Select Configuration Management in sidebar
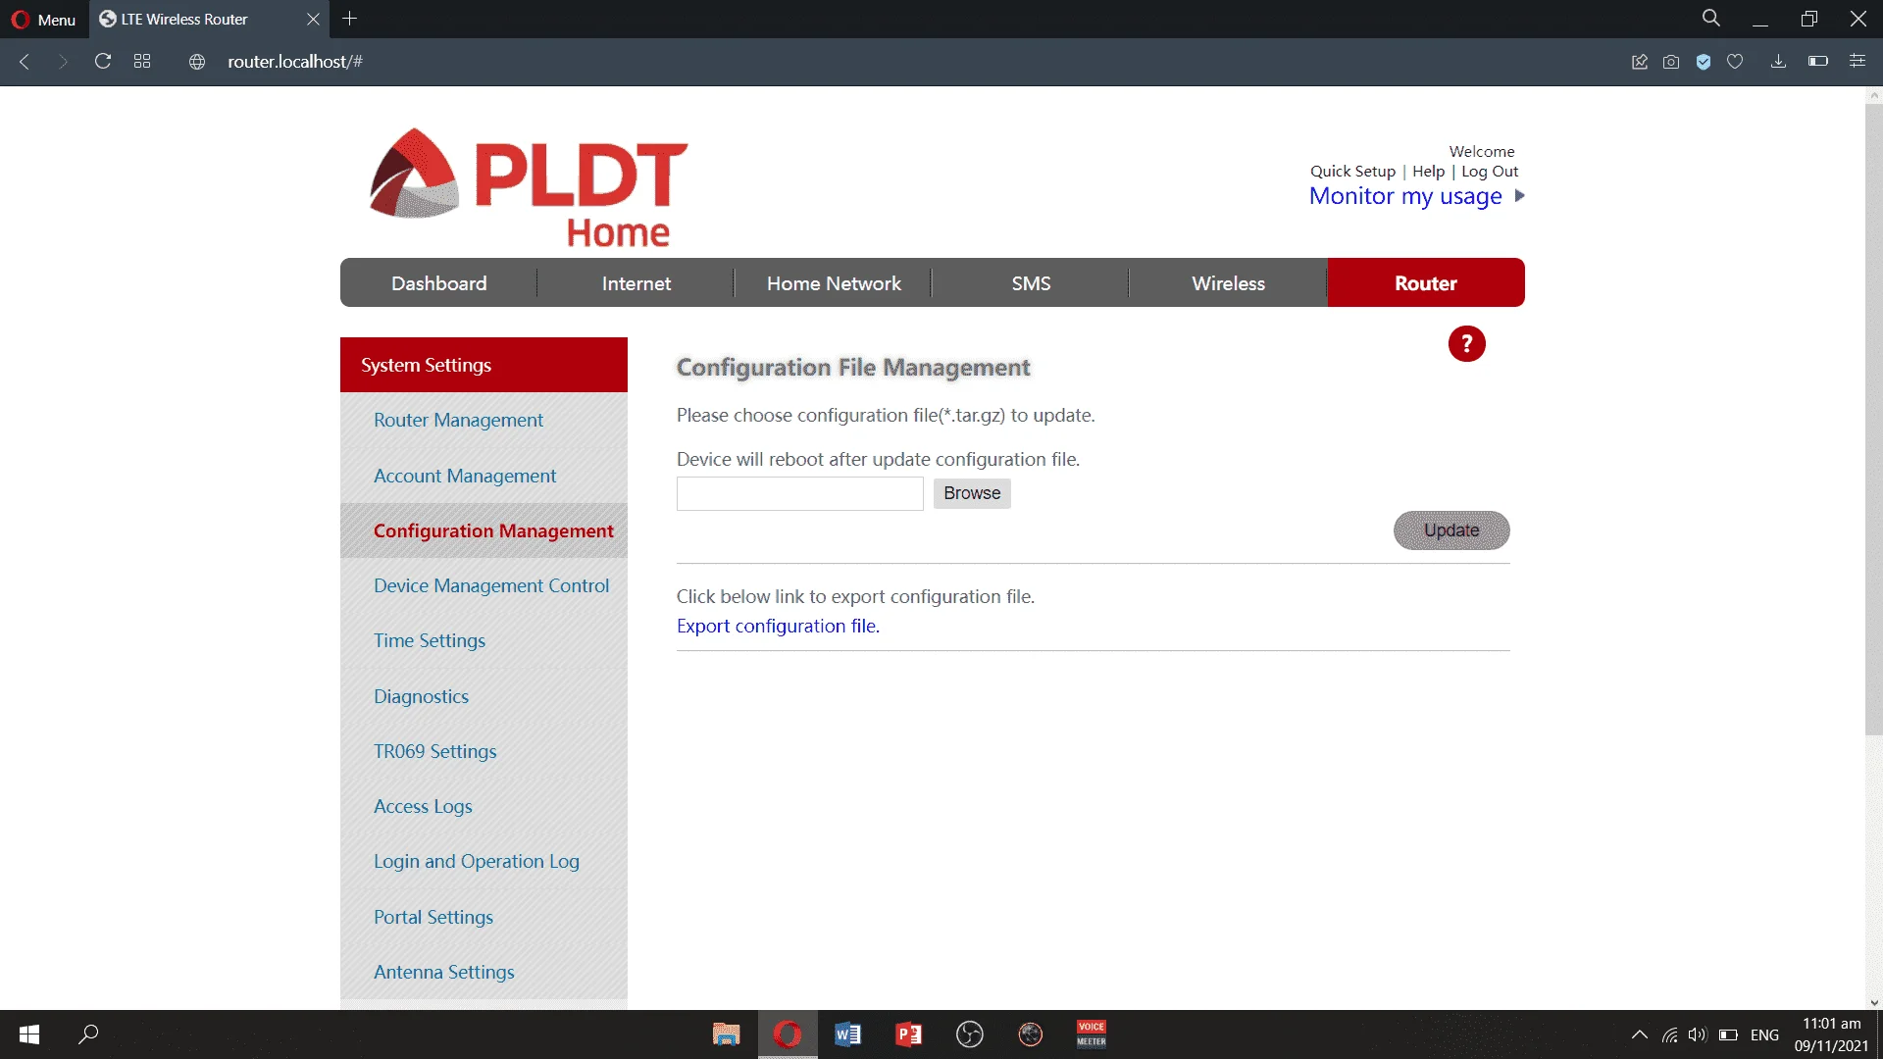This screenshot has height=1059, width=1883. (x=493, y=530)
